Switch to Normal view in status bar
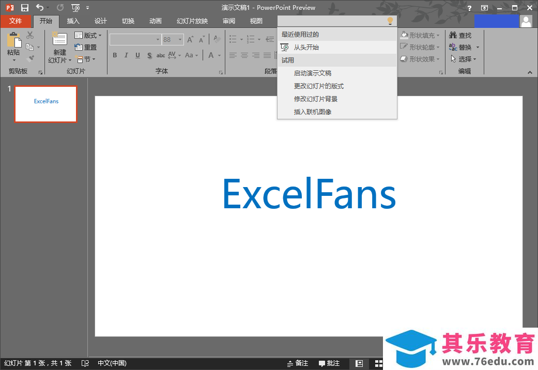Viewport: 538px width, 370px height. pos(359,363)
